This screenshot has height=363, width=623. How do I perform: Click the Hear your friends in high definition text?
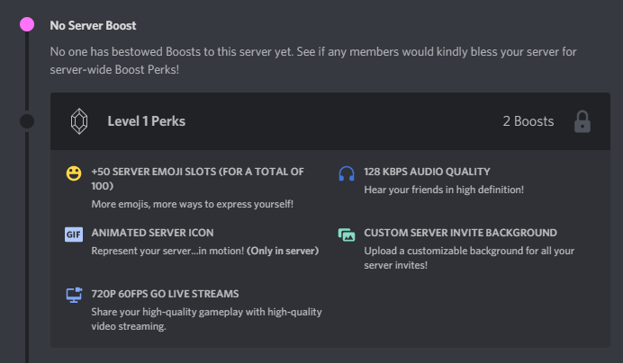click(x=444, y=190)
